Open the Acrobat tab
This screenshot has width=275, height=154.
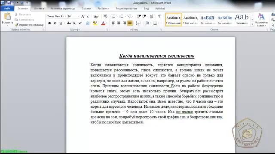[160, 9]
